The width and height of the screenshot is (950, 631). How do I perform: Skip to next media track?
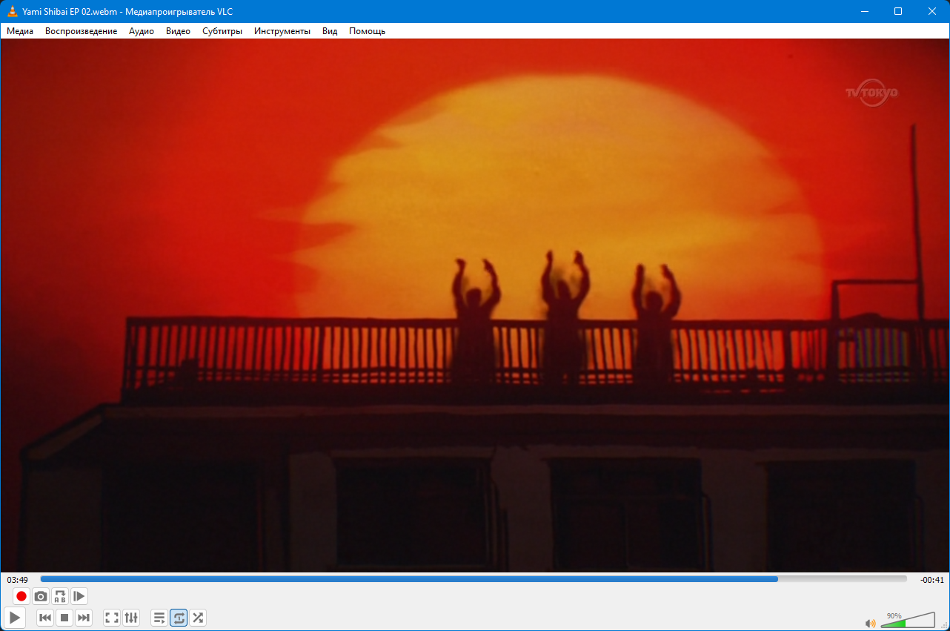point(84,618)
